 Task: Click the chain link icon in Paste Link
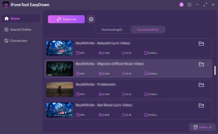point(59,19)
